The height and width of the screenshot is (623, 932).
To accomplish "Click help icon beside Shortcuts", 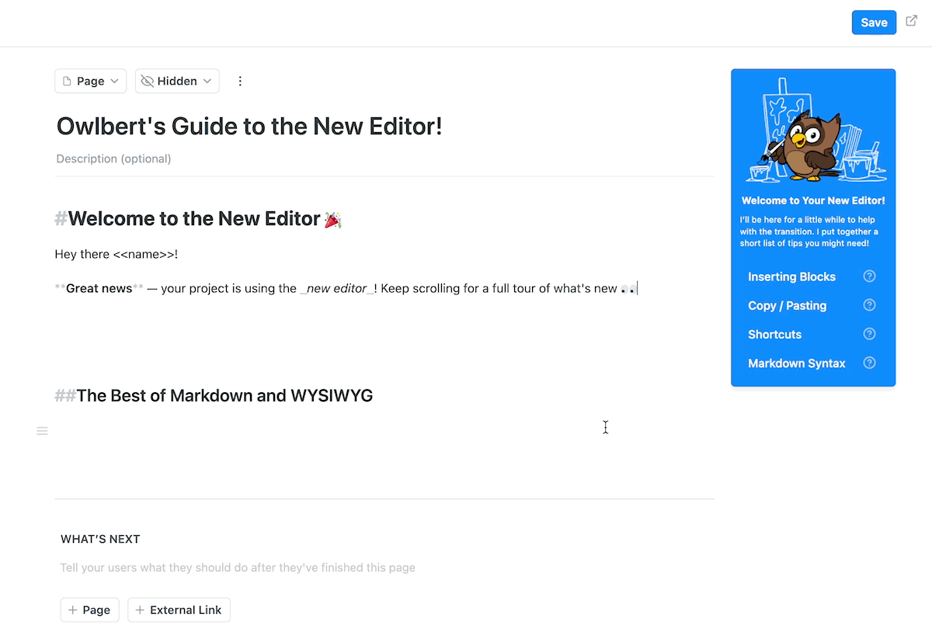I will [870, 334].
